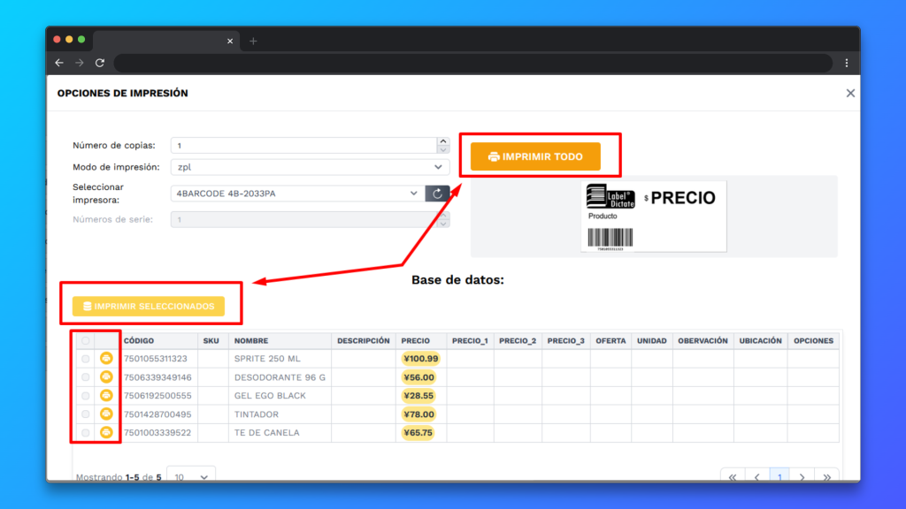Click the Números de serie field
906x509 pixels.
point(304,219)
